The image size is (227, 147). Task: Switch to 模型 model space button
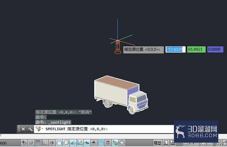[157, 143]
